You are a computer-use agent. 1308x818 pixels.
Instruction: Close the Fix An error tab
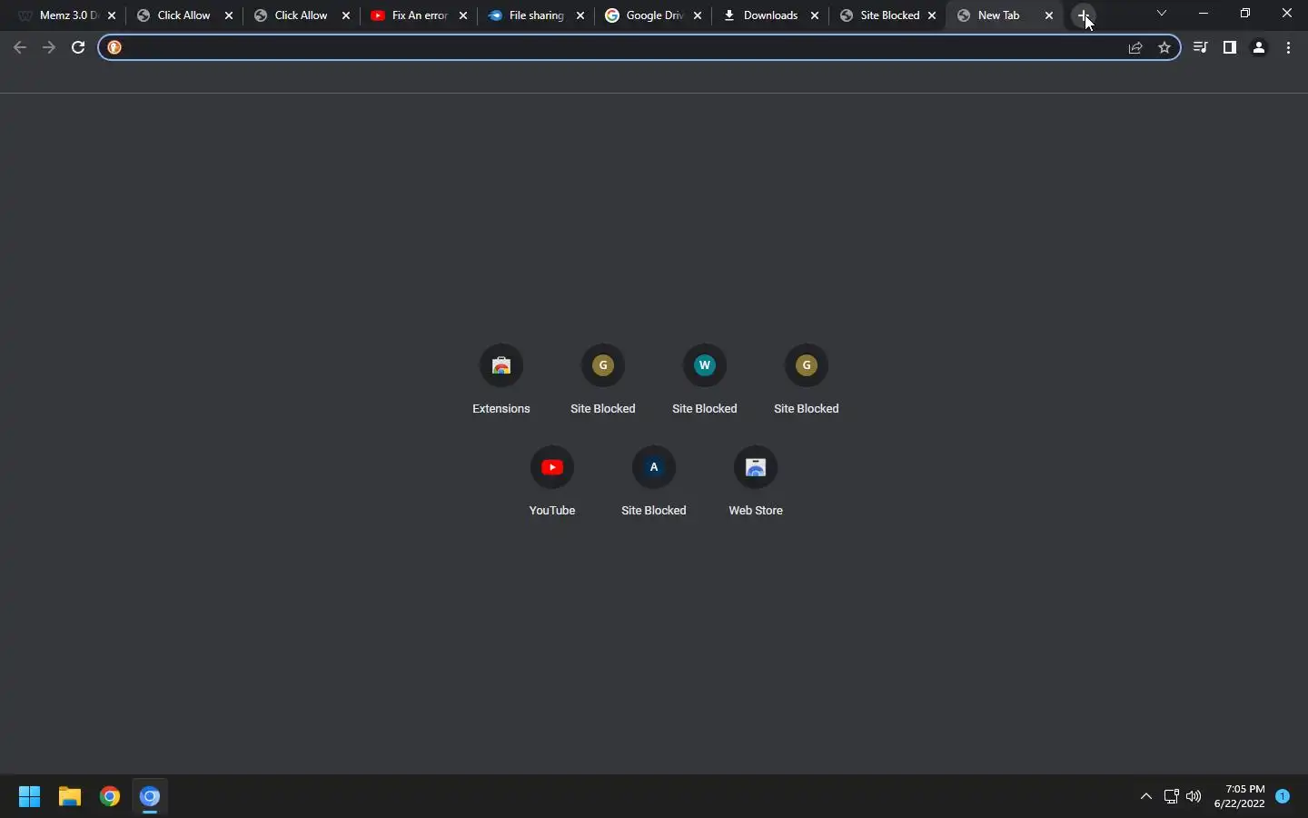[463, 15]
